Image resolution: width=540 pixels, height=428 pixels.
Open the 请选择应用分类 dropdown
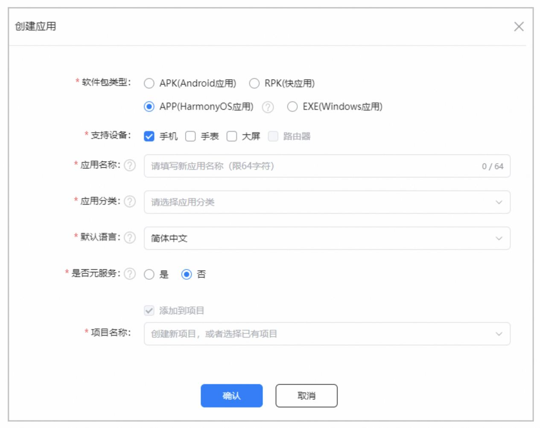click(x=327, y=202)
